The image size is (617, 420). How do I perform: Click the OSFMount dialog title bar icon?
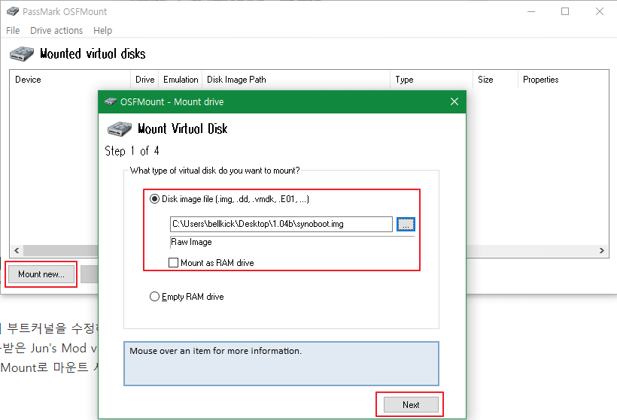click(111, 101)
